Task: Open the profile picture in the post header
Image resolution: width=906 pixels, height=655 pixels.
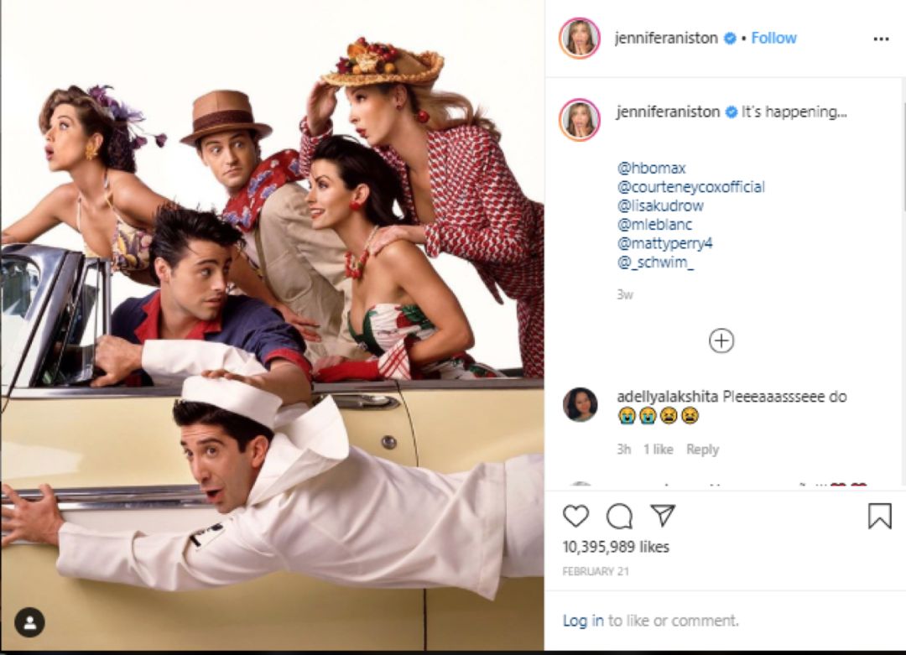Action: pyautogui.click(x=580, y=38)
